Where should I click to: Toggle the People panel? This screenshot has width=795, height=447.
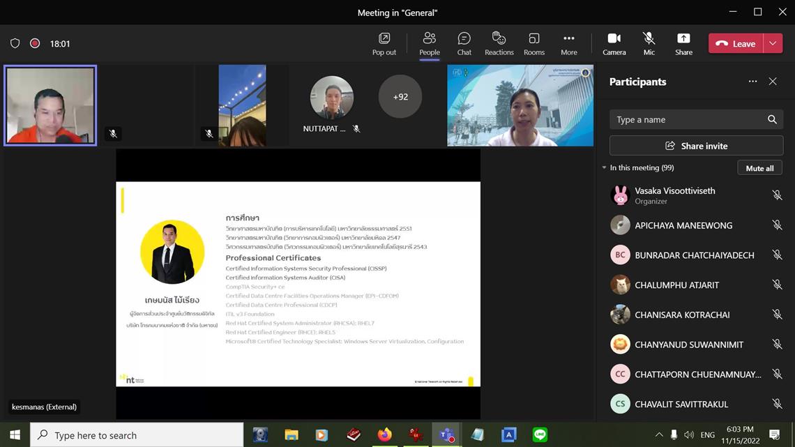[x=429, y=43]
